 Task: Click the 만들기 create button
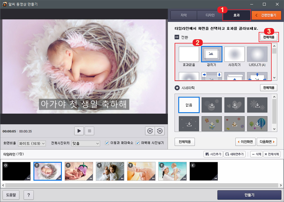(249, 195)
